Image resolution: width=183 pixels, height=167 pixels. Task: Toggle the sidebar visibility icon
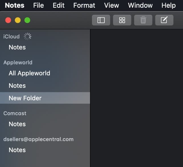coord(101,20)
